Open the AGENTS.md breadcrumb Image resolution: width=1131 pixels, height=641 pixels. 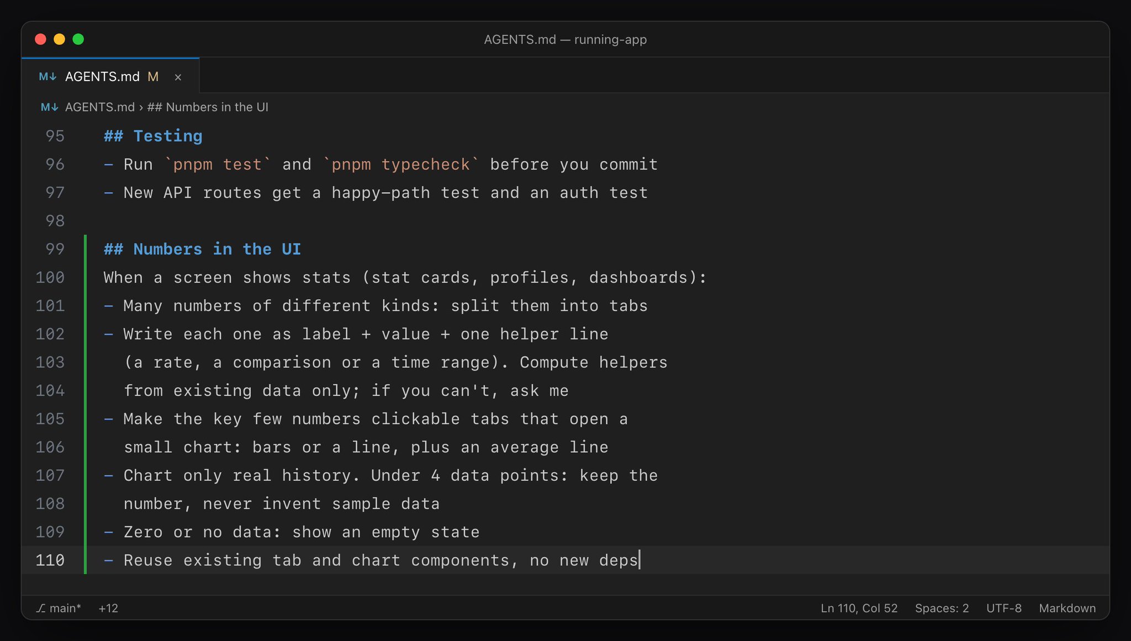[x=100, y=107]
